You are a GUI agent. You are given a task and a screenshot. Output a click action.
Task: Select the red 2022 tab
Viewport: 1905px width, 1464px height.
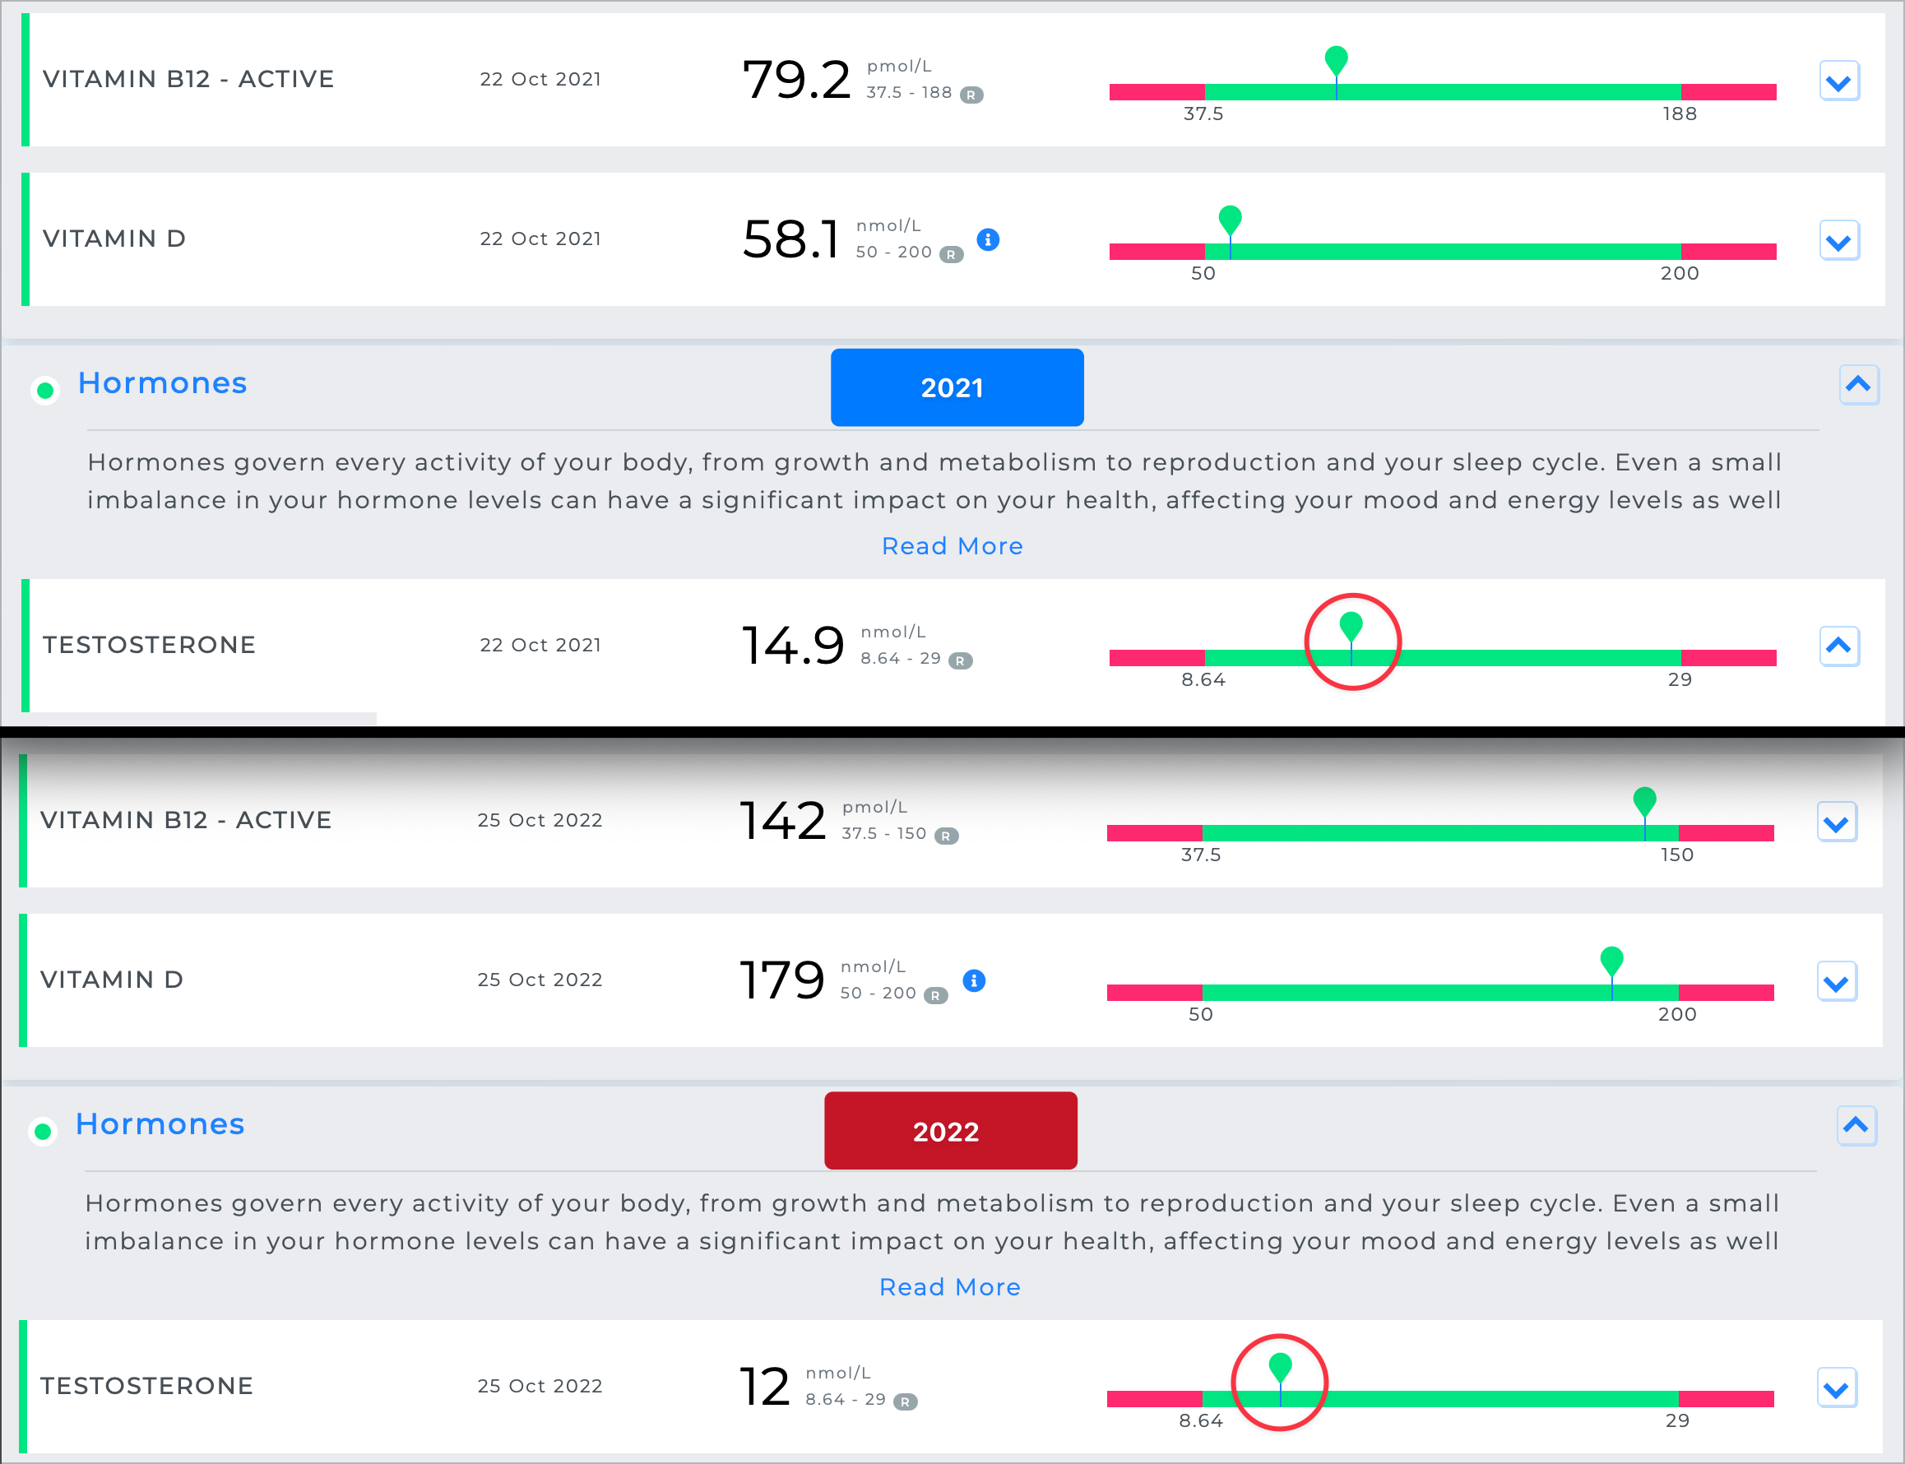pyautogui.click(x=950, y=1131)
